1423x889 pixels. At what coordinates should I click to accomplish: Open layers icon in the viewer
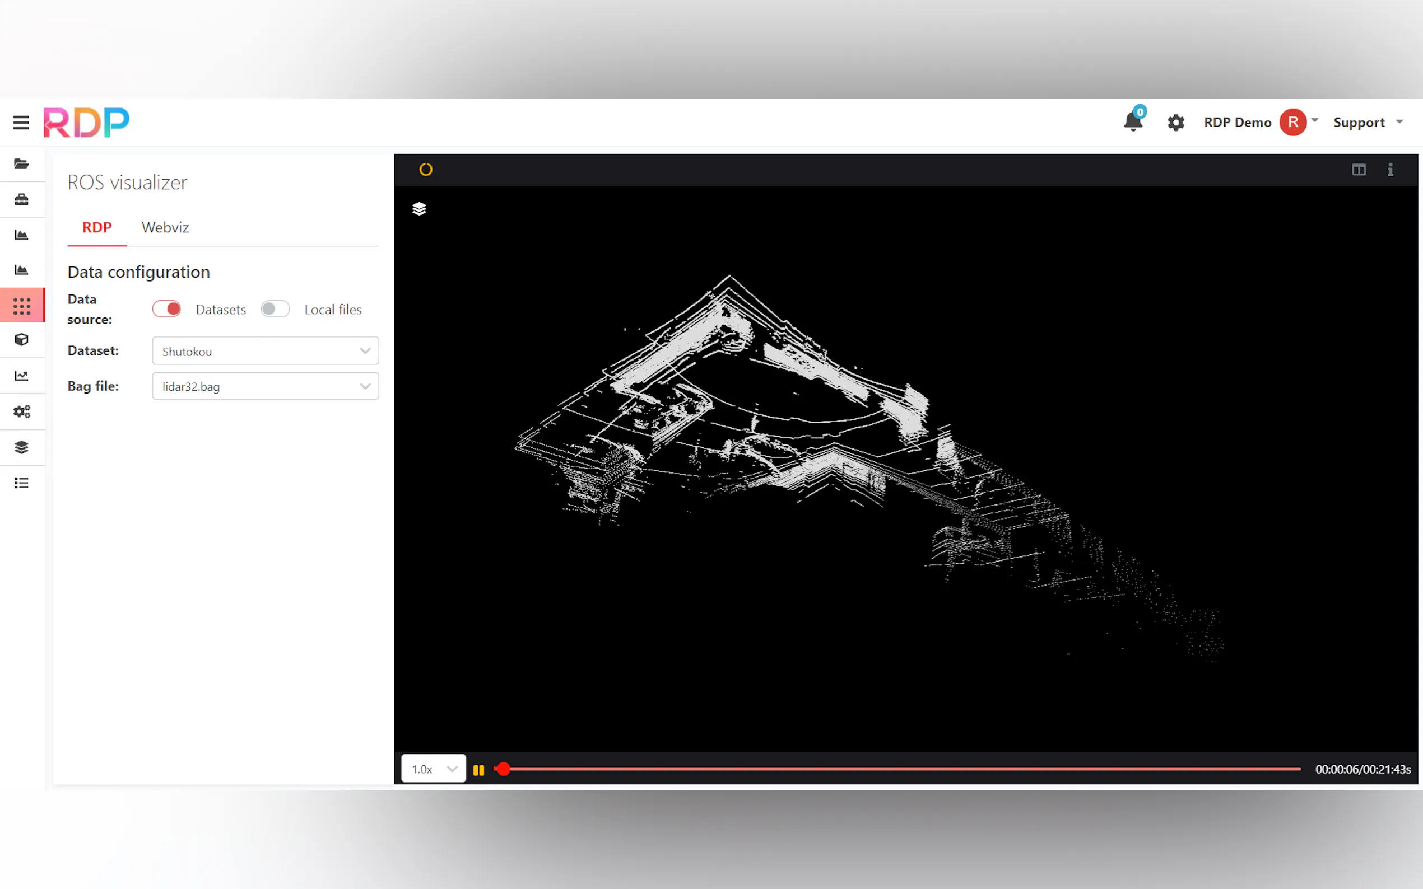tap(419, 209)
